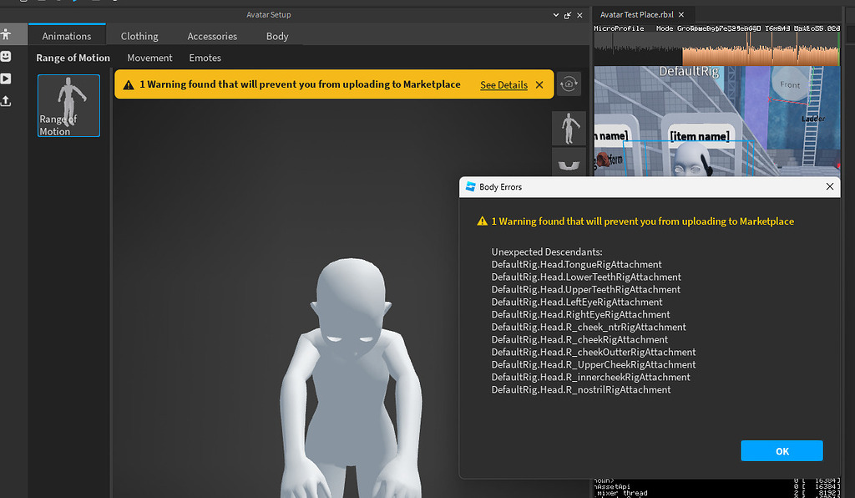Select the R_UpperCheekRigAttachment error line
855x498 pixels.
(x=594, y=365)
